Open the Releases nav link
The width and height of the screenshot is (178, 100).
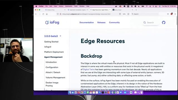pyautogui.click(x=101, y=22)
